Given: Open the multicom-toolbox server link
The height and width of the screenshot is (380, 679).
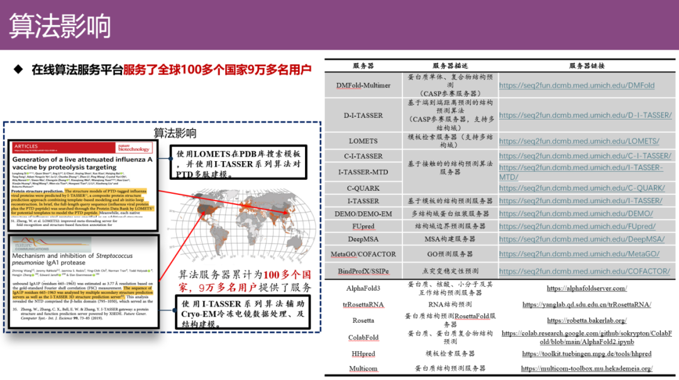Looking at the screenshot, I should [x=586, y=368].
